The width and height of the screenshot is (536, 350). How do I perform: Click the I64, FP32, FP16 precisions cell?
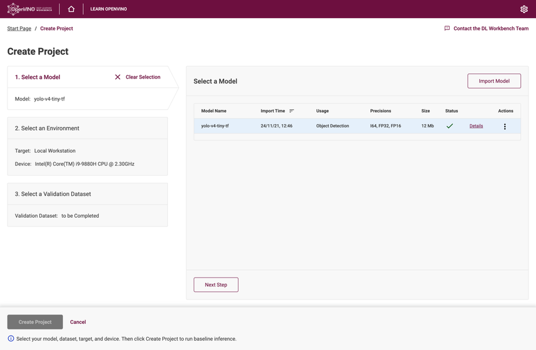point(385,126)
